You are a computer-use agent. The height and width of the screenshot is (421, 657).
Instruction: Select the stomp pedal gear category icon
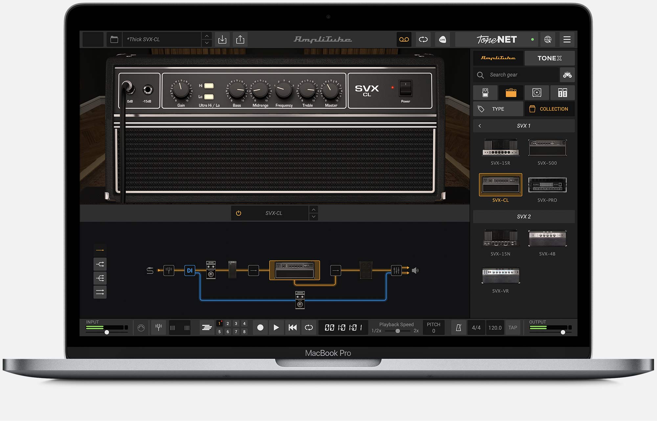(485, 93)
